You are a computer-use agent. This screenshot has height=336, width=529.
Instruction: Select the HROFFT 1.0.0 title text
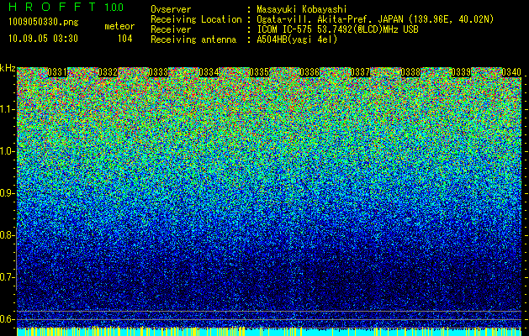[x=66, y=7]
